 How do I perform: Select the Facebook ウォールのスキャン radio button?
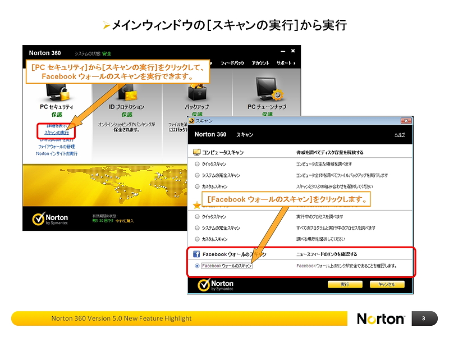point(197,266)
